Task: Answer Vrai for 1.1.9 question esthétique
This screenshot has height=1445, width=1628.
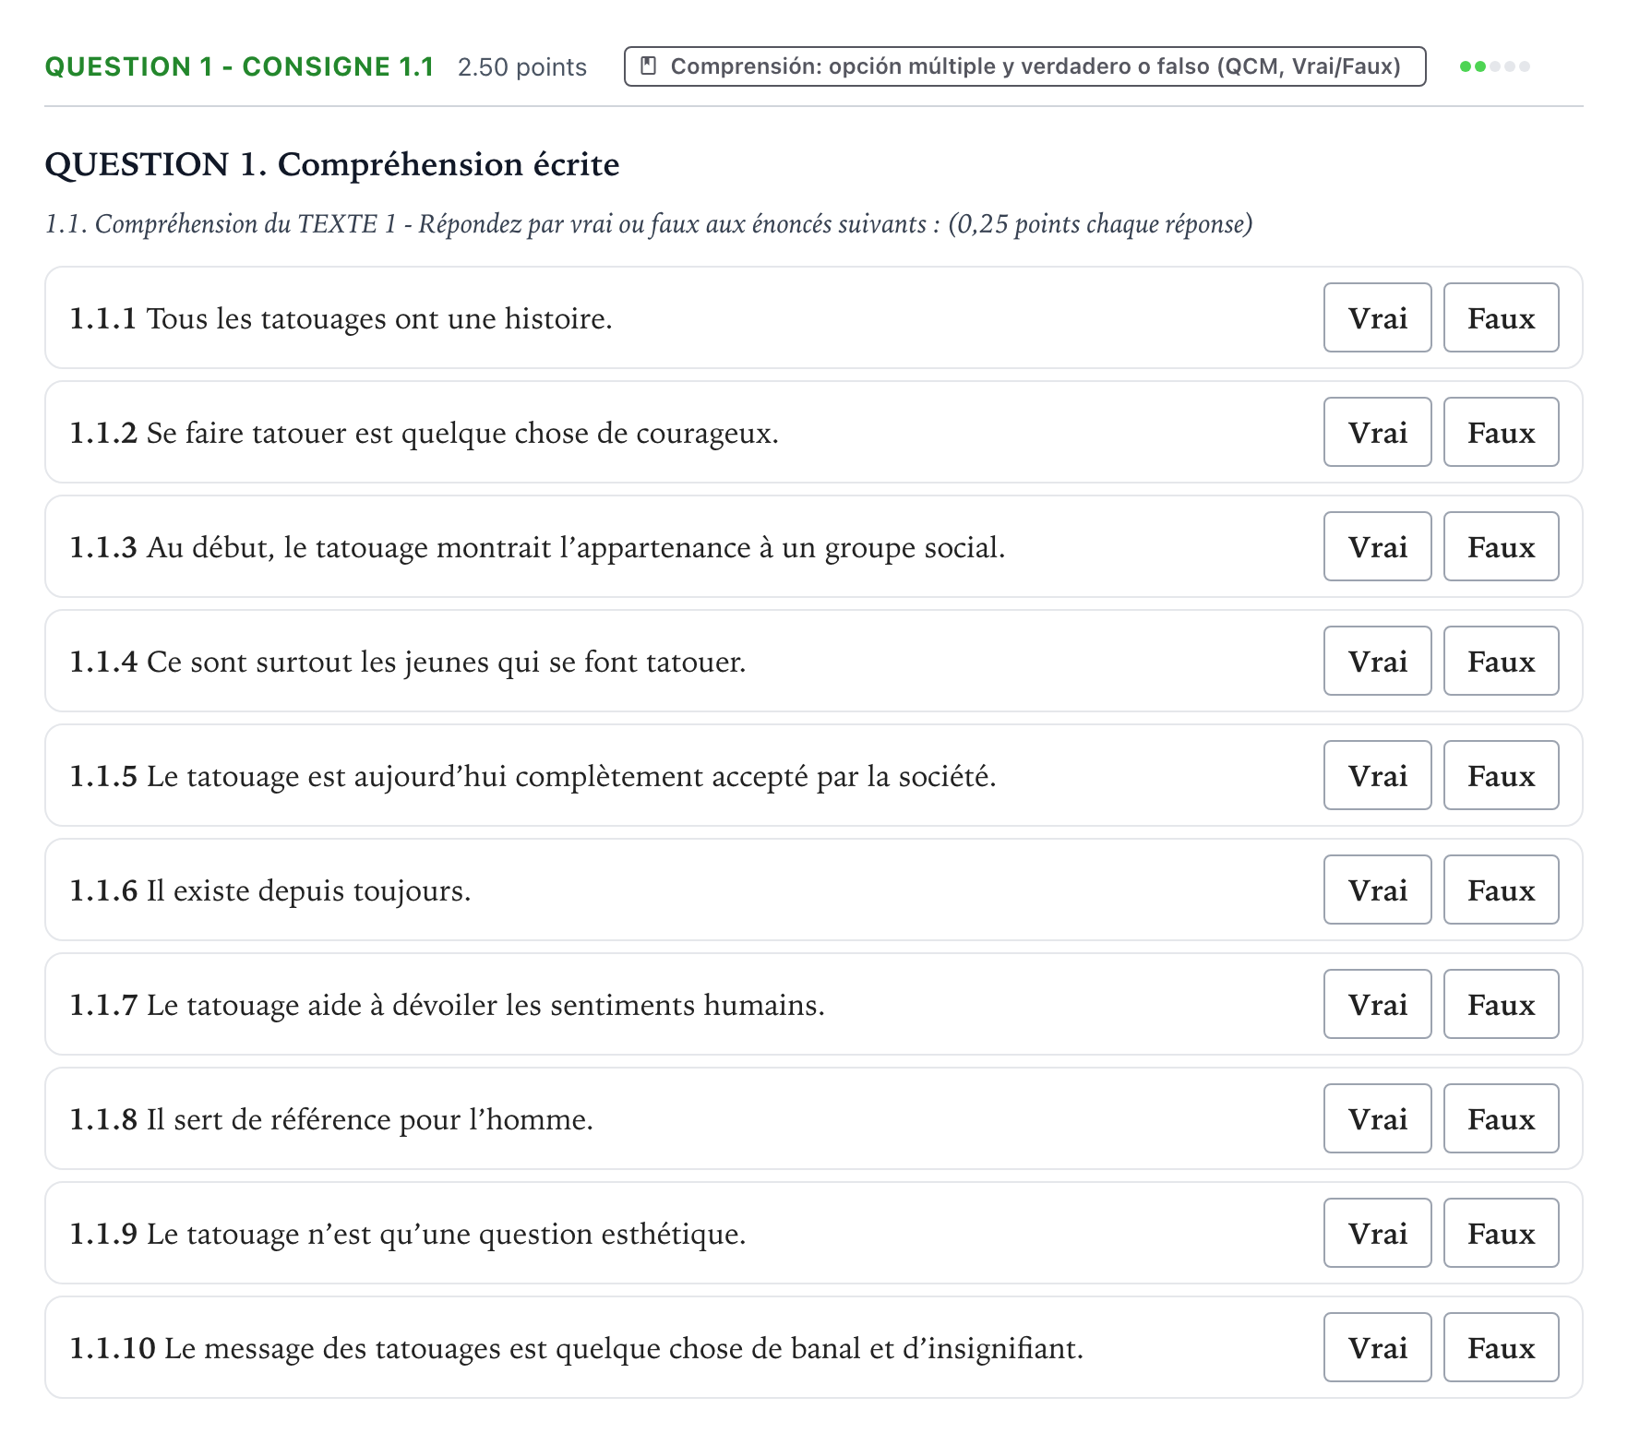Action: tap(1377, 1233)
